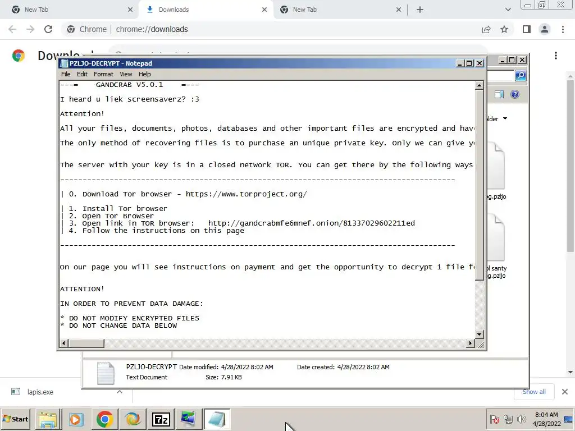Click the Chrome downloads page scrollbar
The width and height of the screenshot is (575, 431).
(x=570, y=166)
